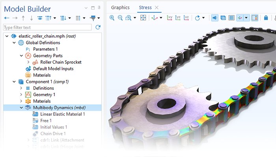Screen dimensions: 276x157
Task: Click the Expand All tree icon
Action: point(63,18)
